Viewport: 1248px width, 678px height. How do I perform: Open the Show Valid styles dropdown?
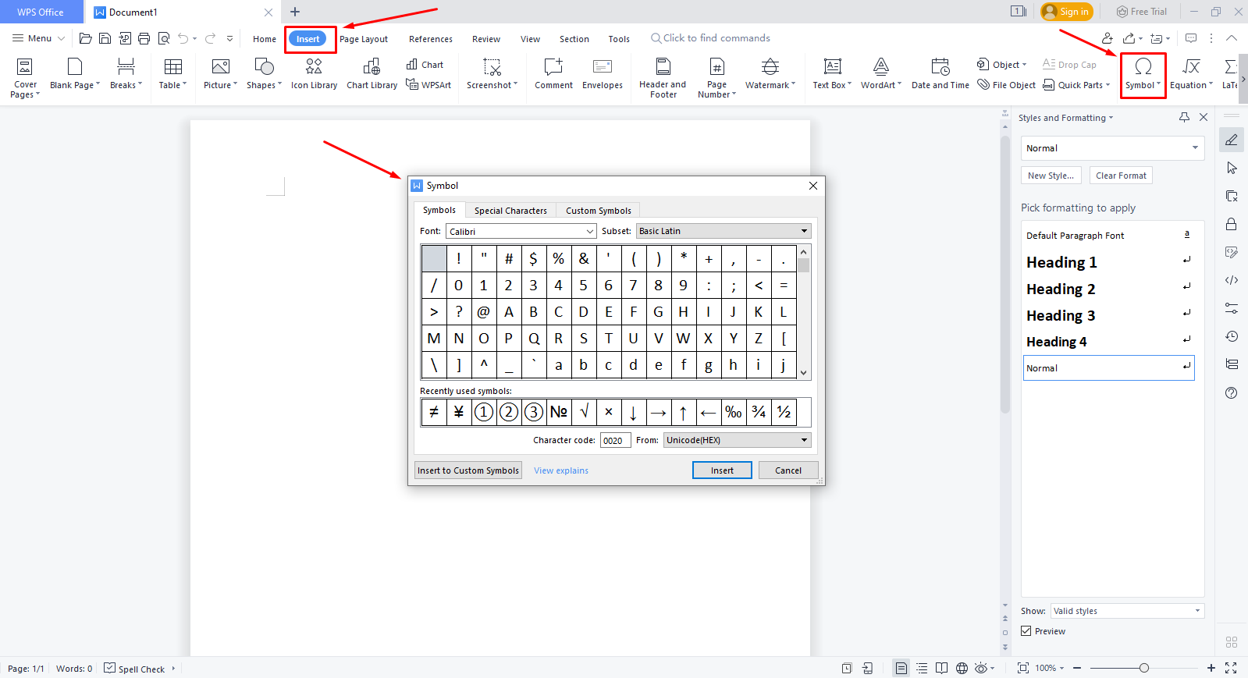pos(1127,611)
